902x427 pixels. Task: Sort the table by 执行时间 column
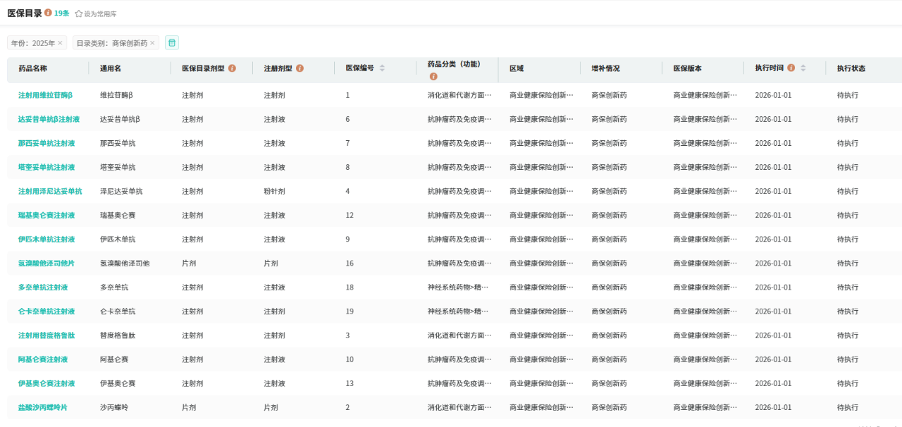803,68
